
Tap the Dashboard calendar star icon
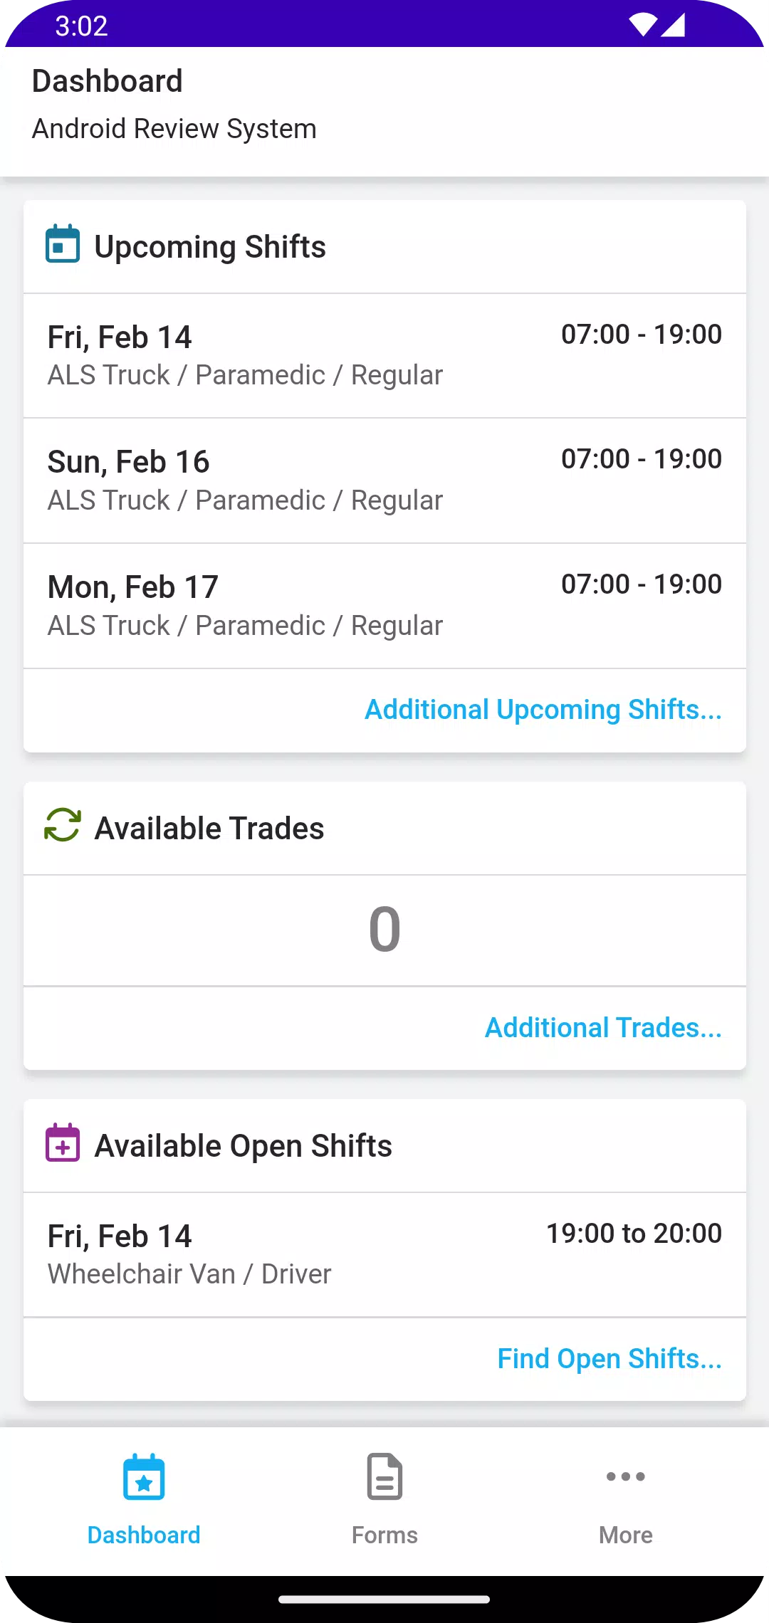click(144, 1477)
